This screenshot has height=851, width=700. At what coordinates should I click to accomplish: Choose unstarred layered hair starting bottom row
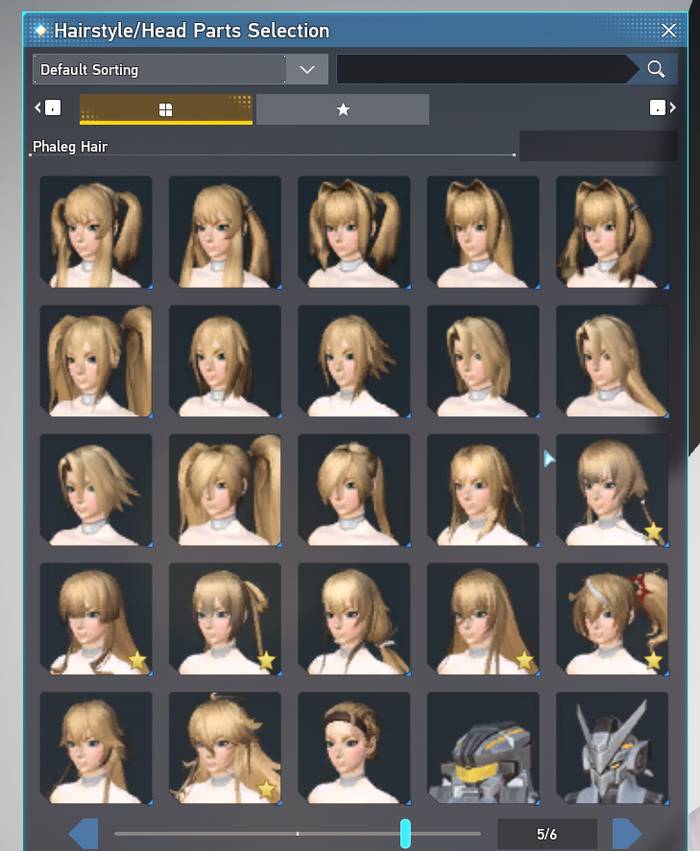click(96, 748)
